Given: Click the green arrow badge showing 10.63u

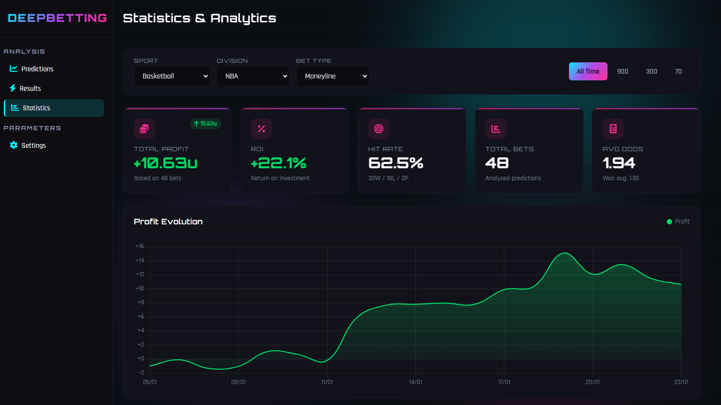Looking at the screenshot, I should click(205, 124).
